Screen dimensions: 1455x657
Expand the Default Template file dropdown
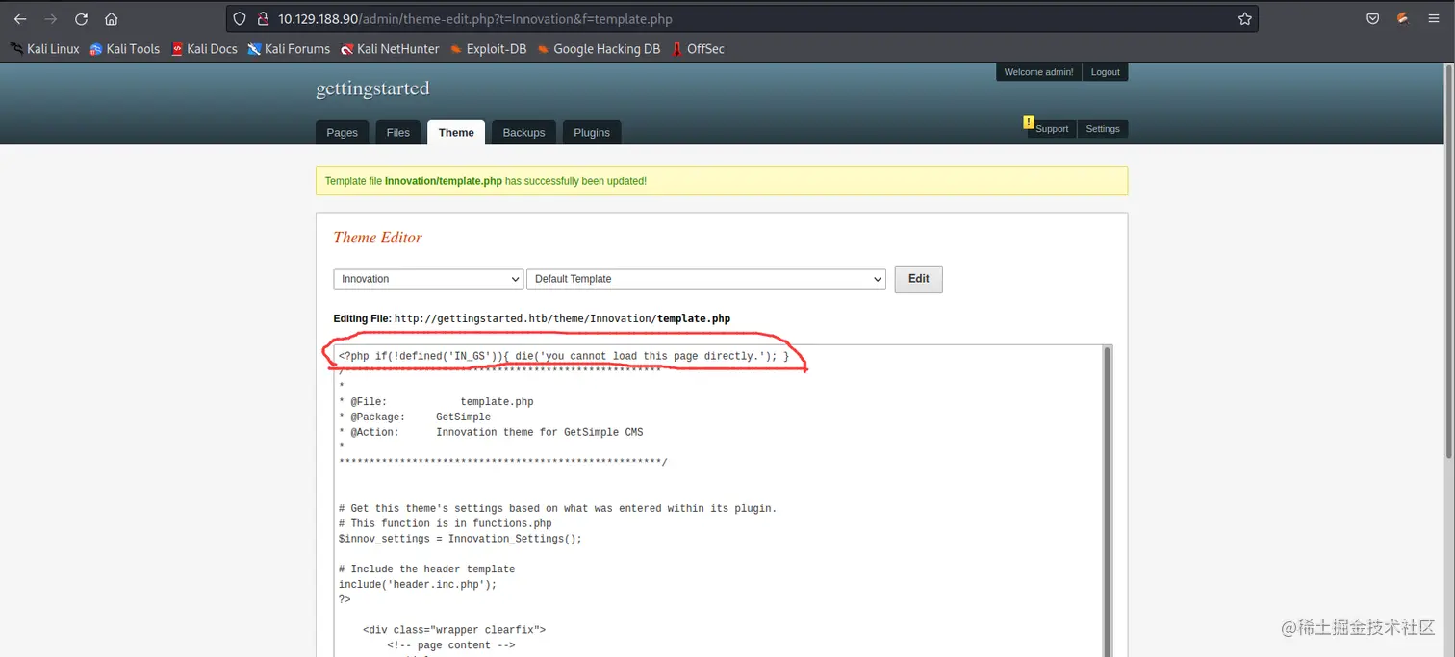[x=705, y=279]
